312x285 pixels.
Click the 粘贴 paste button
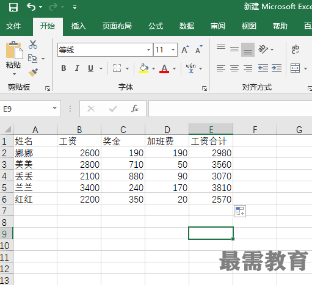point(13,58)
